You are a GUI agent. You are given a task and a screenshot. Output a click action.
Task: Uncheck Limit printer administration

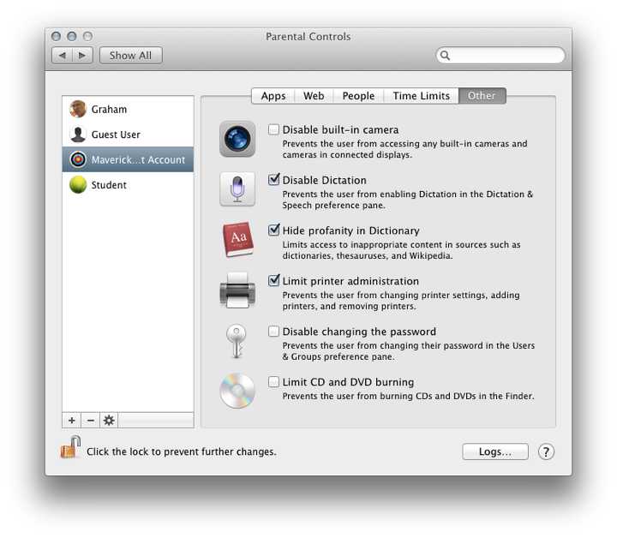[273, 280]
